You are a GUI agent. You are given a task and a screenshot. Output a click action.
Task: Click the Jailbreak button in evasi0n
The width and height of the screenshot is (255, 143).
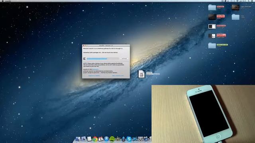[124, 58]
